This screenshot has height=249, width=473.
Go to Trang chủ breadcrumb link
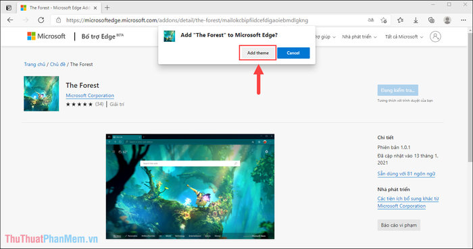34,64
